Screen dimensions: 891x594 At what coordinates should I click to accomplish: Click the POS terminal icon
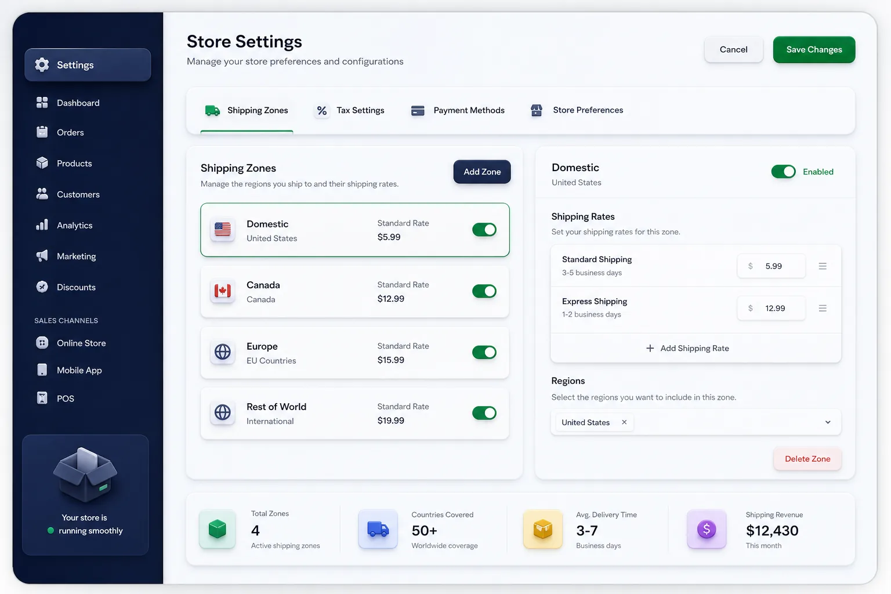pyautogui.click(x=42, y=398)
